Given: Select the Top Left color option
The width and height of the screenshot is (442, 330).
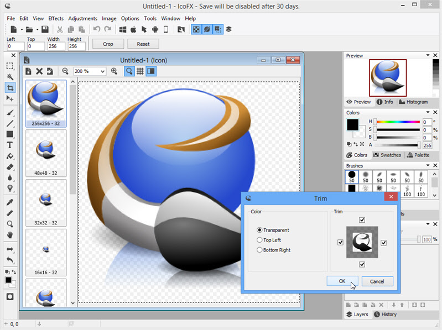Looking at the screenshot, I should click(x=269, y=240).
